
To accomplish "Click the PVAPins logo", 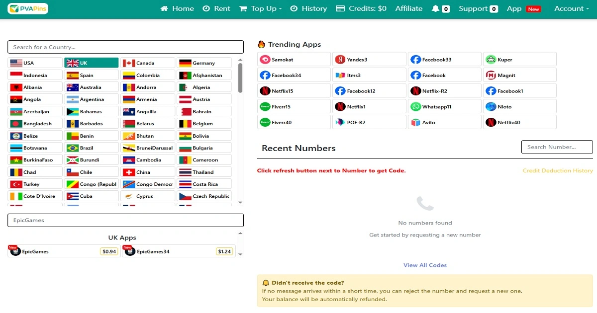I will tap(28, 8).
